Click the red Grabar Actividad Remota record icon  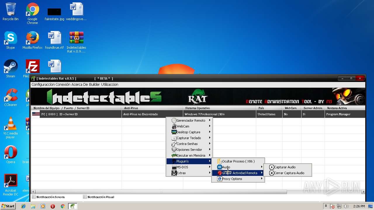219,173
